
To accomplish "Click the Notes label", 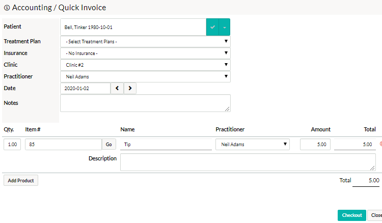I will tap(11, 103).
